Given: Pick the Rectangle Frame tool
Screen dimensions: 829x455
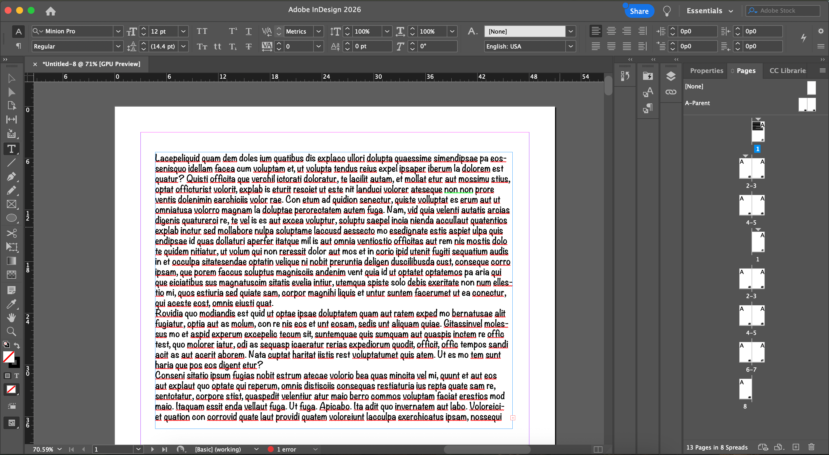Looking at the screenshot, I should pyautogui.click(x=11, y=204).
